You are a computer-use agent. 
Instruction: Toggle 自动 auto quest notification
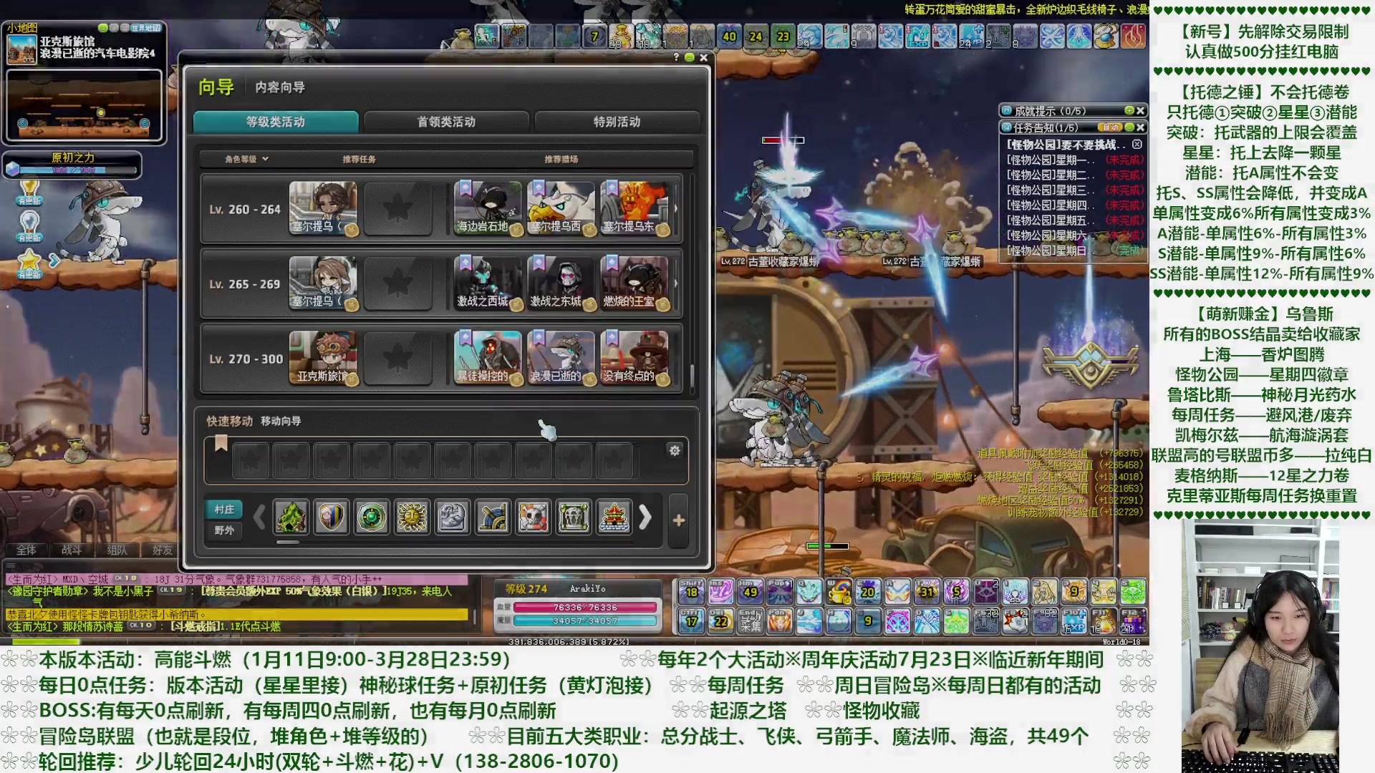[x=1109, y=127]
